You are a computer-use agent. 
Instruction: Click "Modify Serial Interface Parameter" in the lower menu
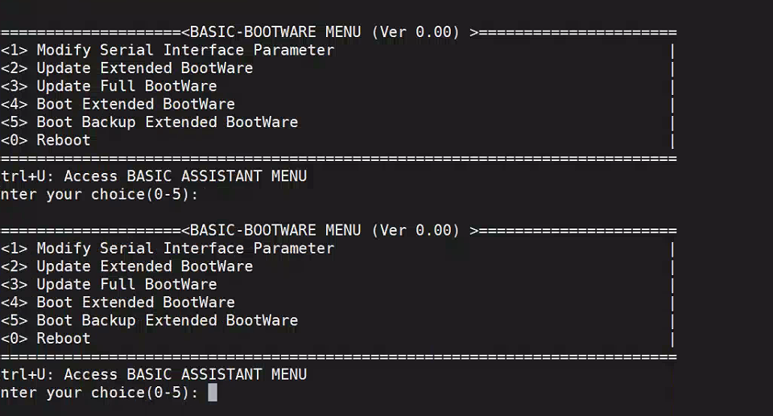[x=184, y=249]
